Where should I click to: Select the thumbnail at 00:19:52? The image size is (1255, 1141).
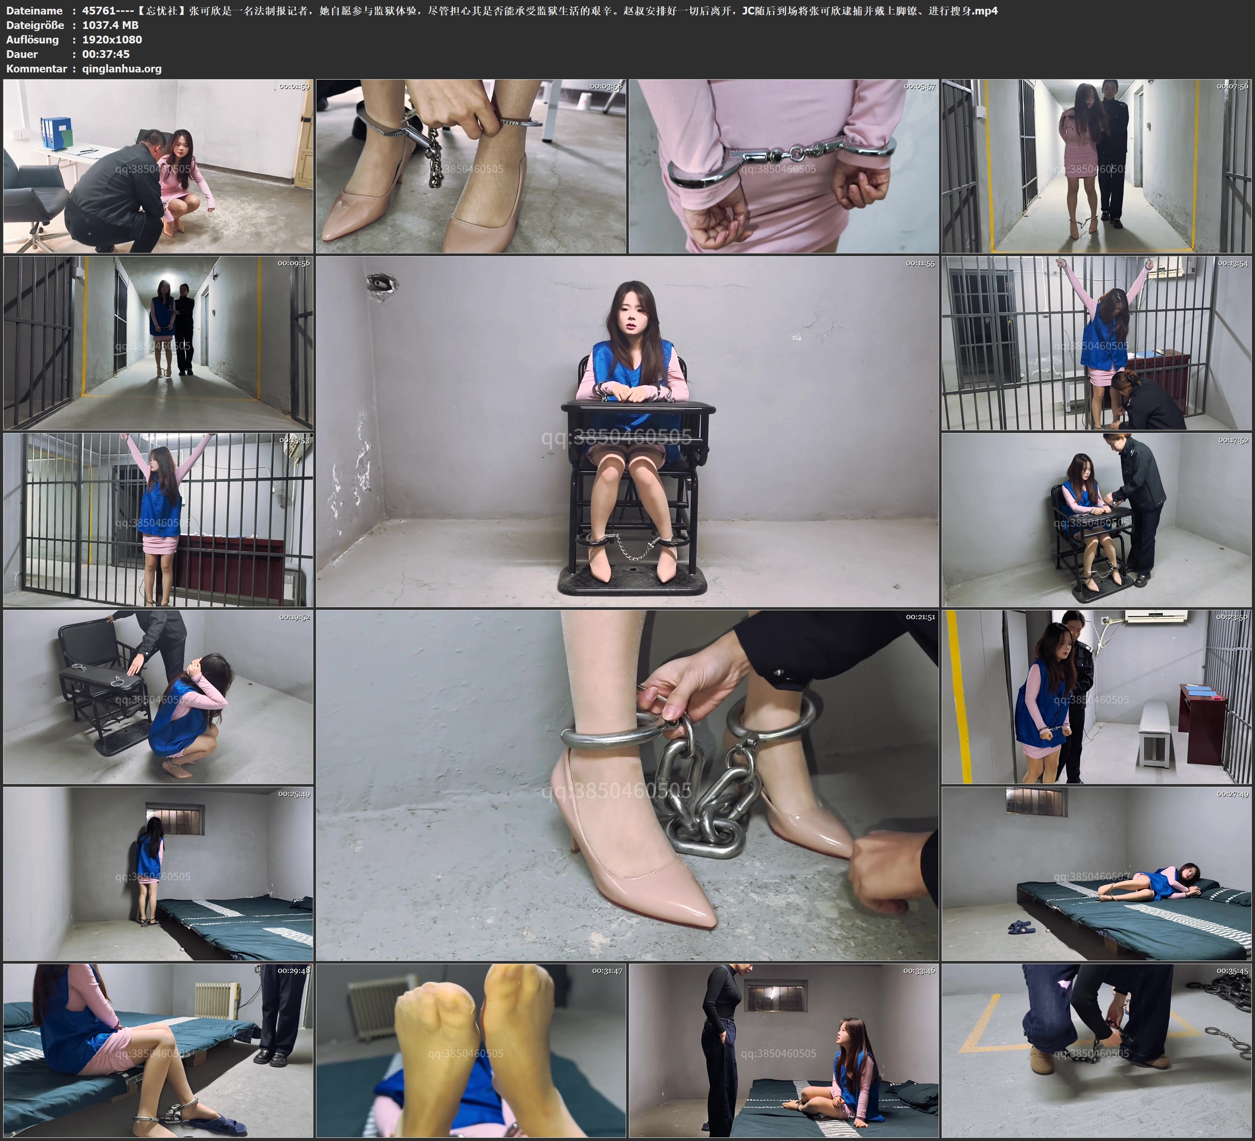point(158,696)
